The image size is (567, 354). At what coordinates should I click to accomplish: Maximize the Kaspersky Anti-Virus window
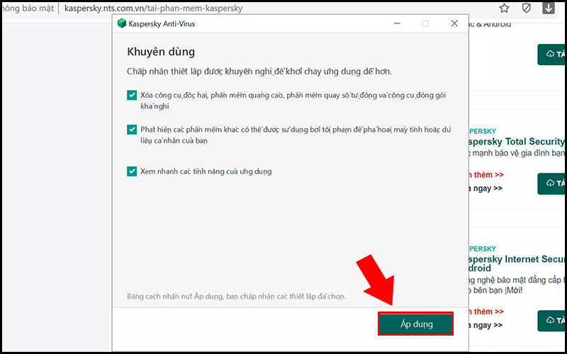pos(425,23)
